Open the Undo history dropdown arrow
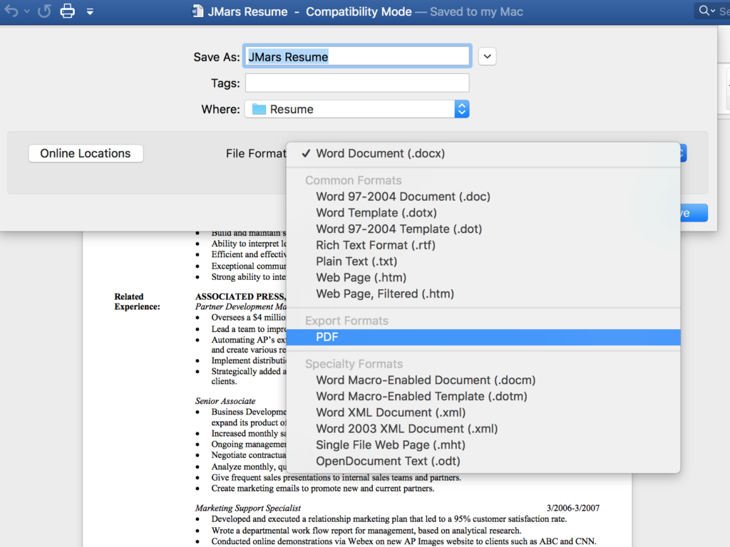 27,11
